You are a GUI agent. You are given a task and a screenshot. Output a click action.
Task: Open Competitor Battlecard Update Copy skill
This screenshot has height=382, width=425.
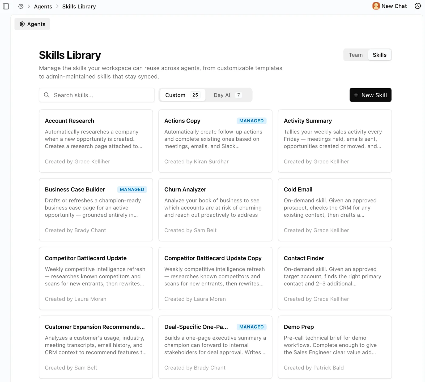pos(215,279)
